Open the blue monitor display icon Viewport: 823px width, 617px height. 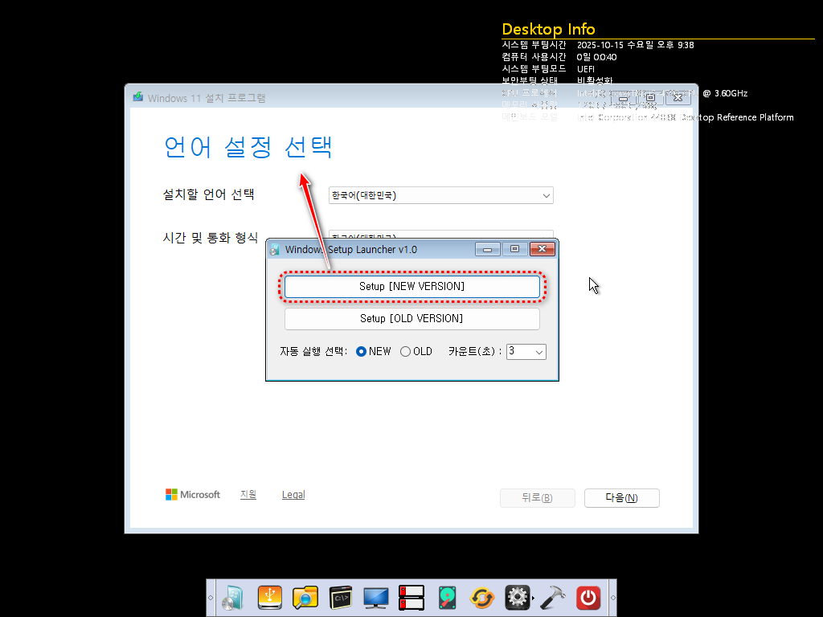click(x=376, y=598)
